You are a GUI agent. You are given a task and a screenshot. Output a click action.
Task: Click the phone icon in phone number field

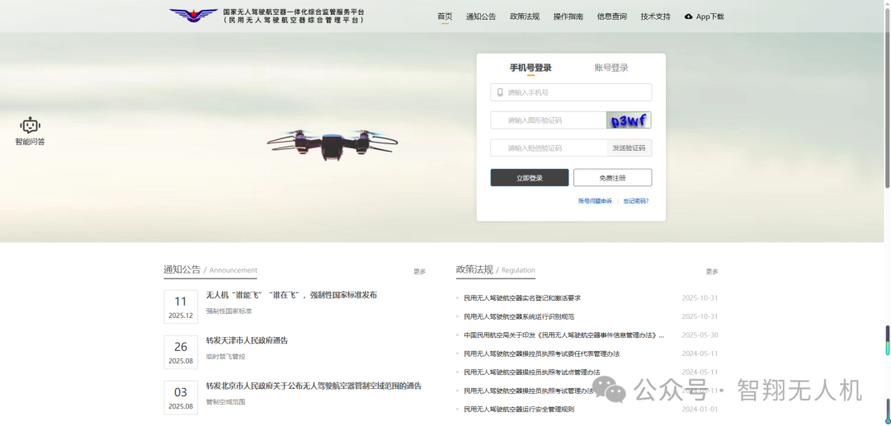tap(500, 92)
